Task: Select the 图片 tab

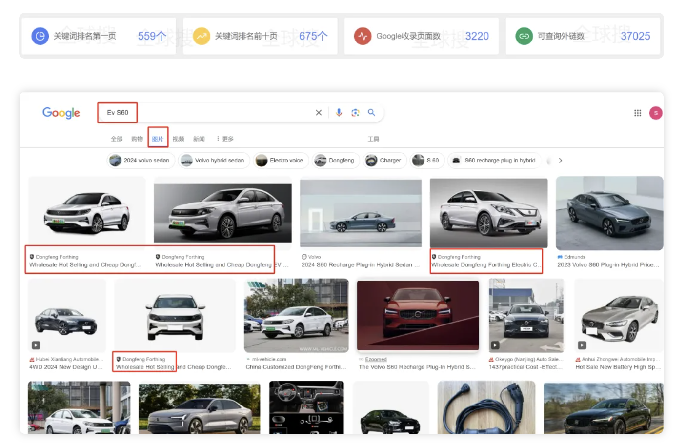Action: pos(158,139)
